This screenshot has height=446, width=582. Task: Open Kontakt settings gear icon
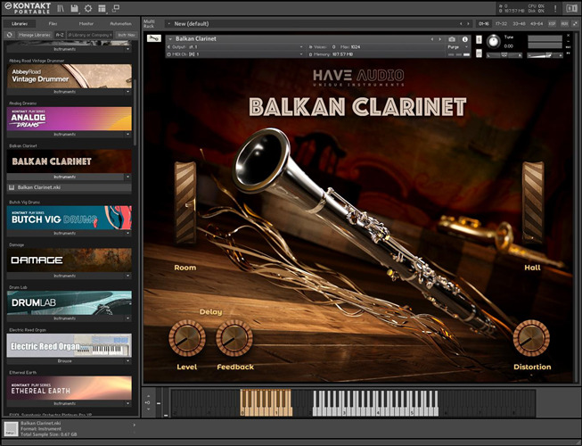(x=87, y=8)
